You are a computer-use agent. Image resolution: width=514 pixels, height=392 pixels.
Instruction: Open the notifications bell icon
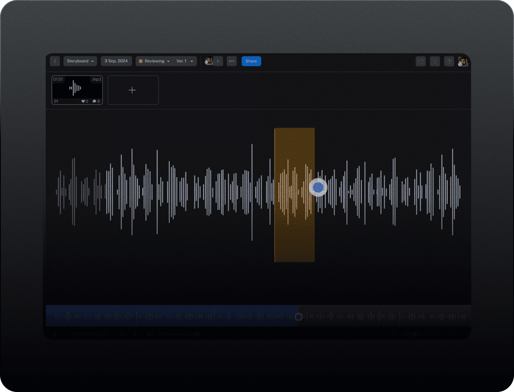[x=435, y=62]
